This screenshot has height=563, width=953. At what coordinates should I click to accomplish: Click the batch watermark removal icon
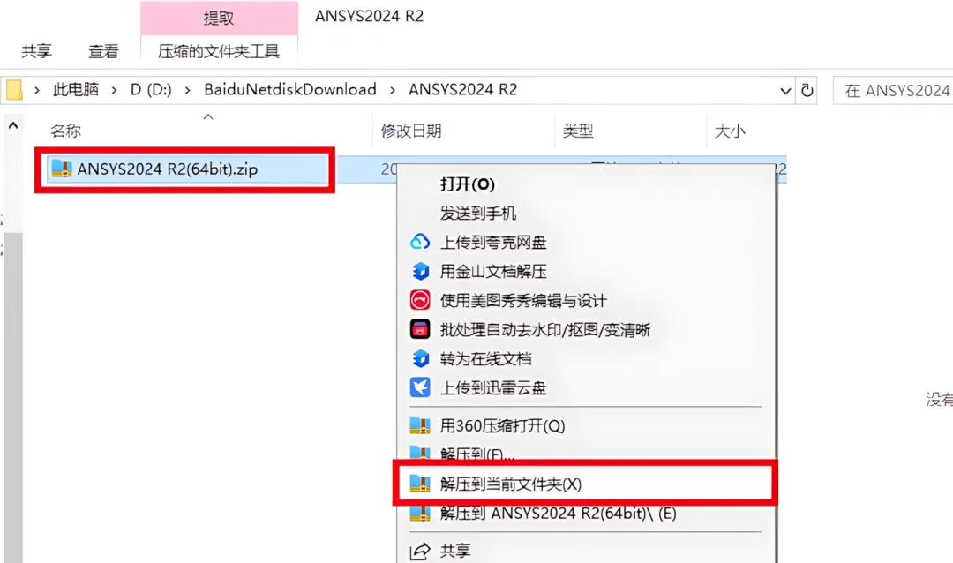pos(420,329)
